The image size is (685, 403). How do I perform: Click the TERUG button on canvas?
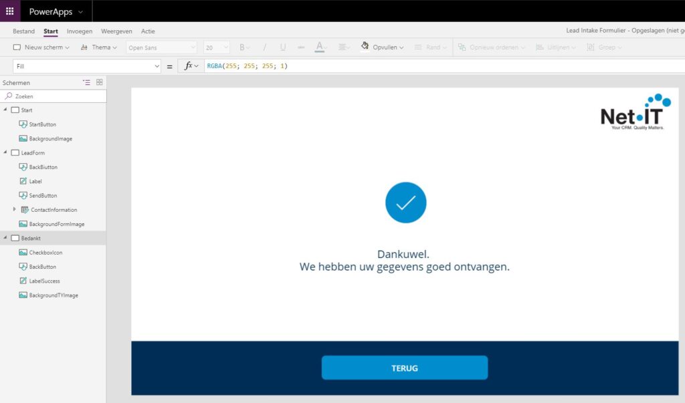404,368
